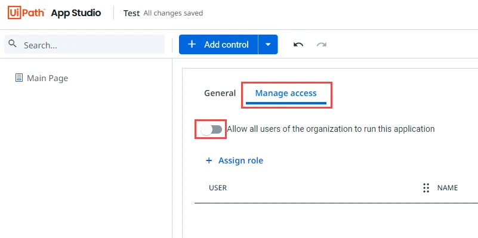Click the search magnifier icon
This screenshot has height=238, width=478.
click(13, 44)
